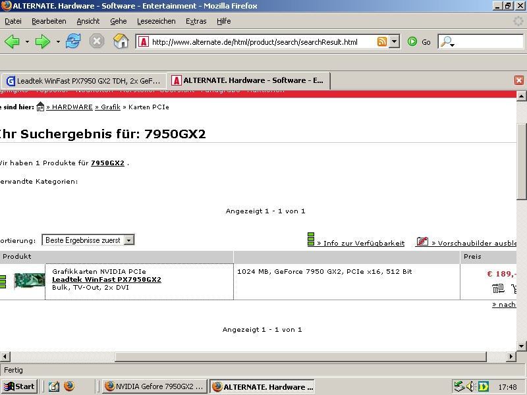Screen dimensions: 527x395
Task: Click the Vorschaubilder ausblenden link
Action: pyautogui.click(x=474, y=243)
